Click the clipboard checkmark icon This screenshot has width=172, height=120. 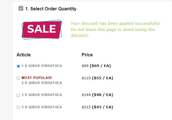coord(21,9)
